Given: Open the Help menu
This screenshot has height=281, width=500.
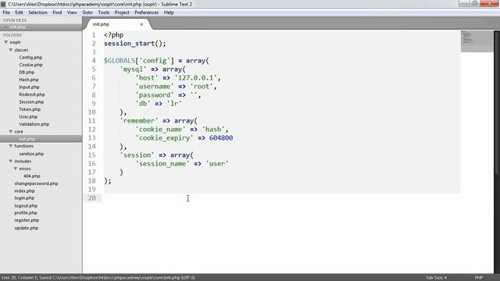Looking at the screenshot, I should click(169, 12).
